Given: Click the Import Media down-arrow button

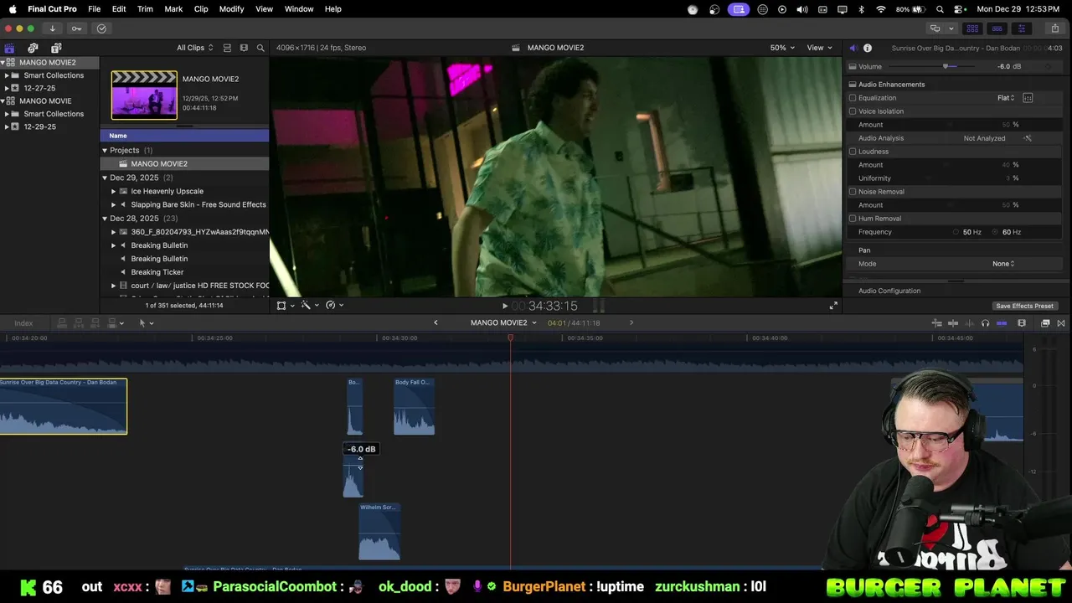Looking at the screenshot, I should pyautogui.click(x=52, y=28).
